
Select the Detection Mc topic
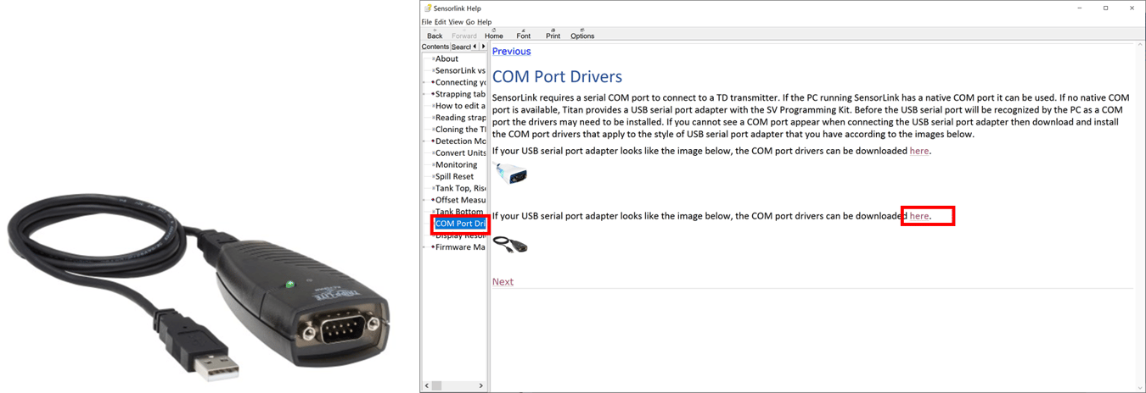[x=460, y=141]
